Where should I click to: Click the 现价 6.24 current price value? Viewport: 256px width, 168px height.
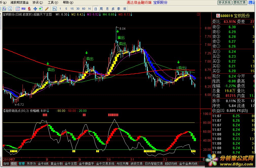tap(232, 77)
